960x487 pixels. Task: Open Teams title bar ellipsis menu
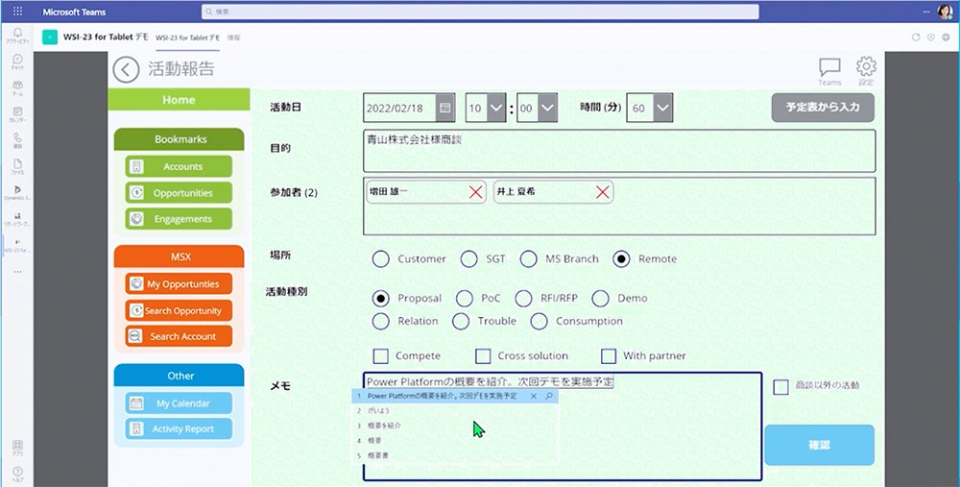pos(926,12)
